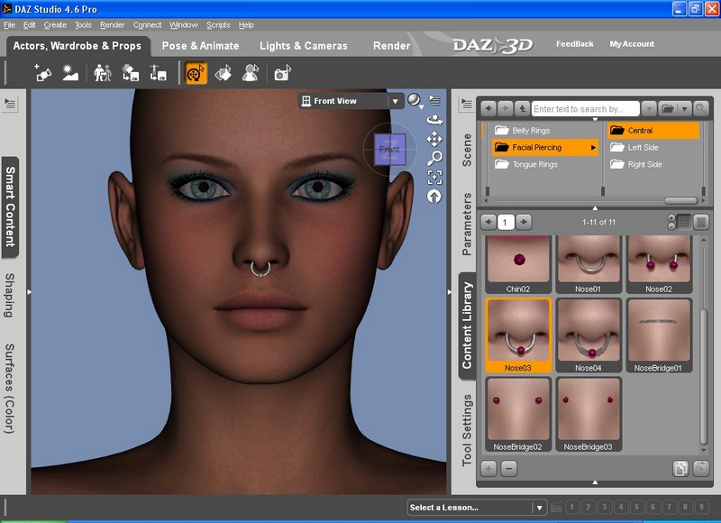Click the folder browse icon button
This screenshot has height=523, width=721.
668,109
